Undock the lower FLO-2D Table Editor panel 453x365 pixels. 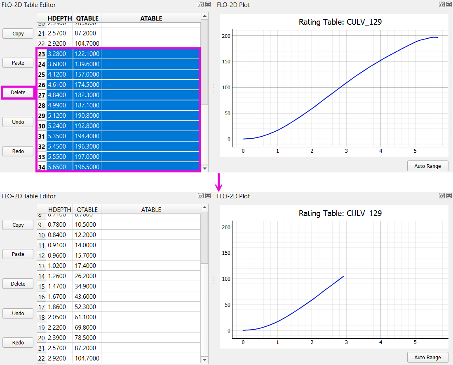(x=200, y=196)
